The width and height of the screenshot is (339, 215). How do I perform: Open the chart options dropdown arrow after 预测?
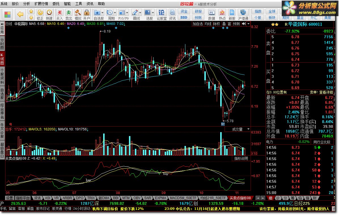(x=248, y=24)
